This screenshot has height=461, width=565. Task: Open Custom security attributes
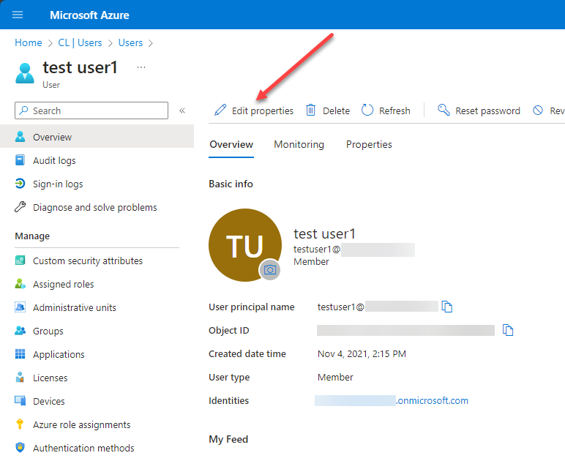tap(88, 261)
